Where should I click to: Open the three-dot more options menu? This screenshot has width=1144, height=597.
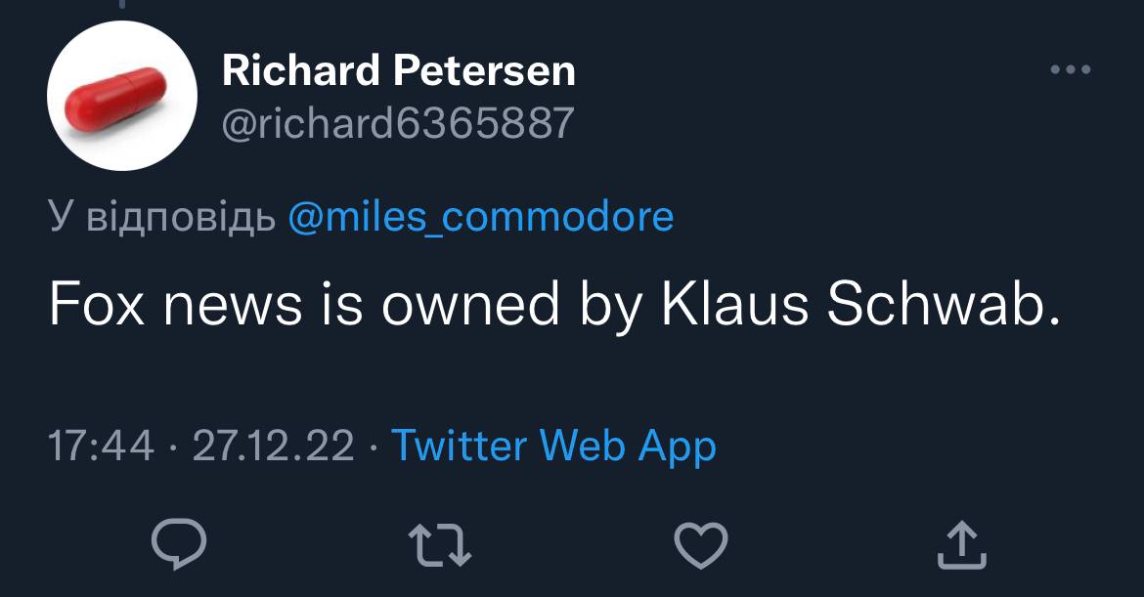tap(1070, 69)
